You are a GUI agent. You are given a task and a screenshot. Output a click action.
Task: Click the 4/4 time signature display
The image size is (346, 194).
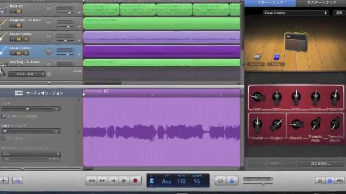pos(197,181)
